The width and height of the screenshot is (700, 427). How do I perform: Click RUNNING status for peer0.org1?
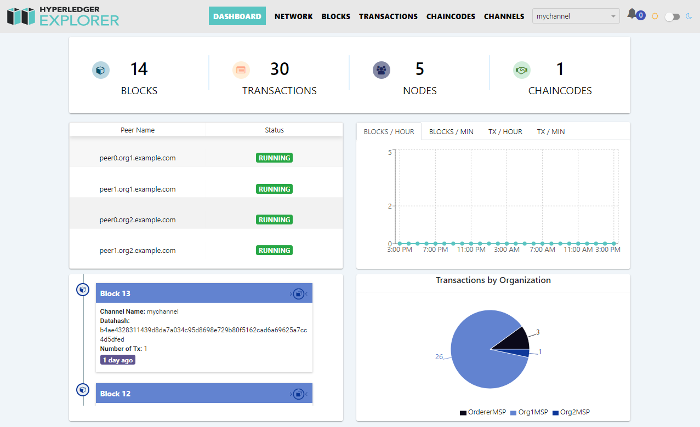(x=274, y=158)
